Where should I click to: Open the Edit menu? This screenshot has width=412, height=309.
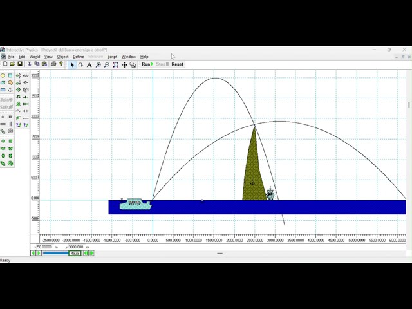pos(22,57)
